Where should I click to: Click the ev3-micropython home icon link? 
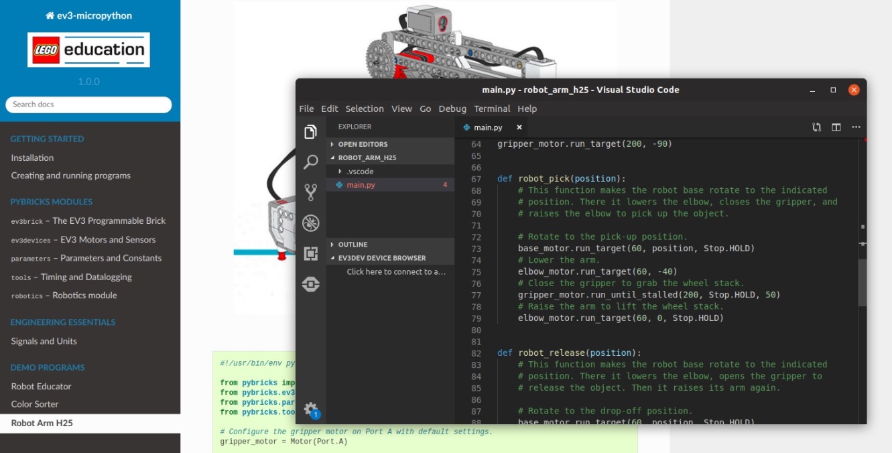click(88, 15)
